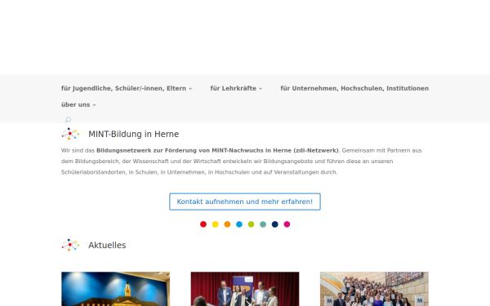Open the search magnifier icon
Image resolution: width=490 pixels, height=306 pixels.
[x=68, y=119]
